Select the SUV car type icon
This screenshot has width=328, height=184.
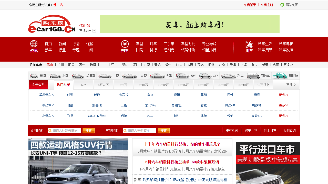tap(205, 76)
